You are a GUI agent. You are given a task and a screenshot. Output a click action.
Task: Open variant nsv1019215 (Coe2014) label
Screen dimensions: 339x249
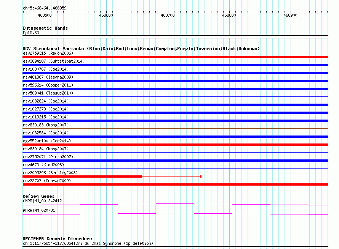click(x=46, y=117)
